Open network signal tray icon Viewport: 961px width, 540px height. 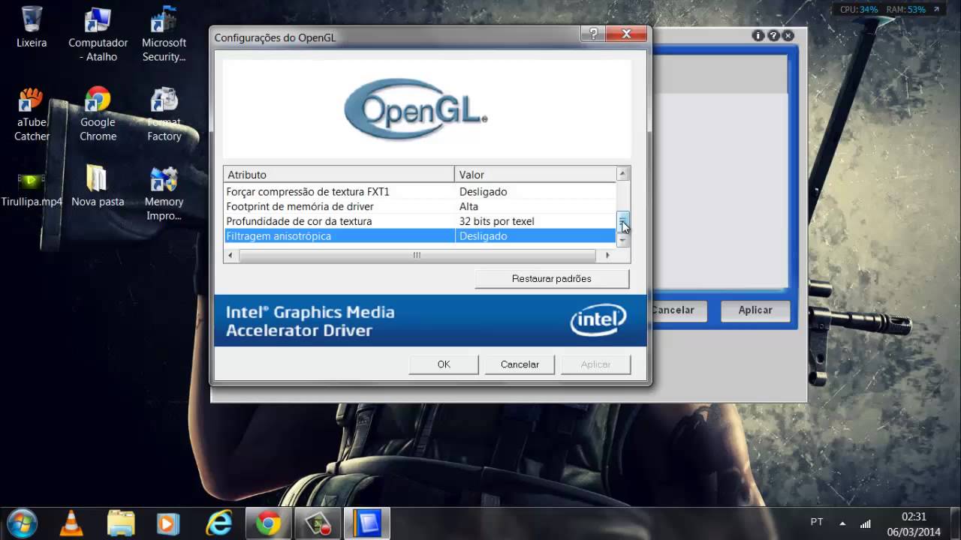tap(865, 523)
